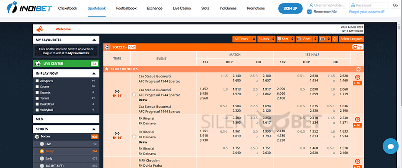Expand +16 more markets for Csa Steaua match
Viewport: 402px width, 168px height.
coord(357,83)
